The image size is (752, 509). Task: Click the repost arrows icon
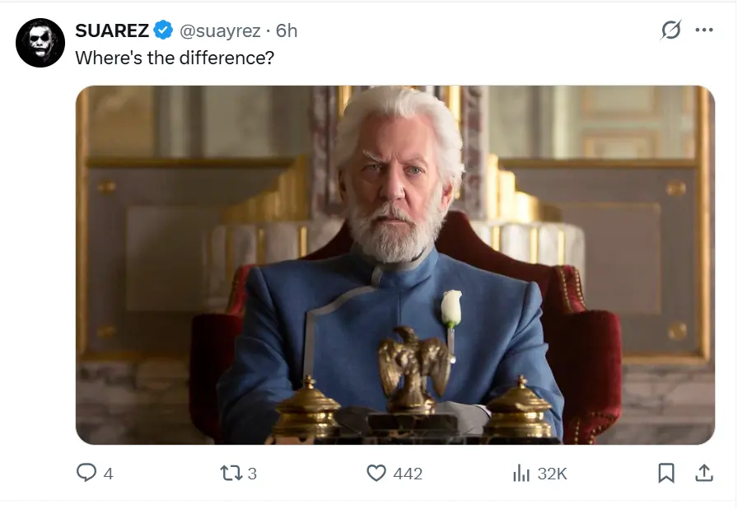[x=229, y=473]
